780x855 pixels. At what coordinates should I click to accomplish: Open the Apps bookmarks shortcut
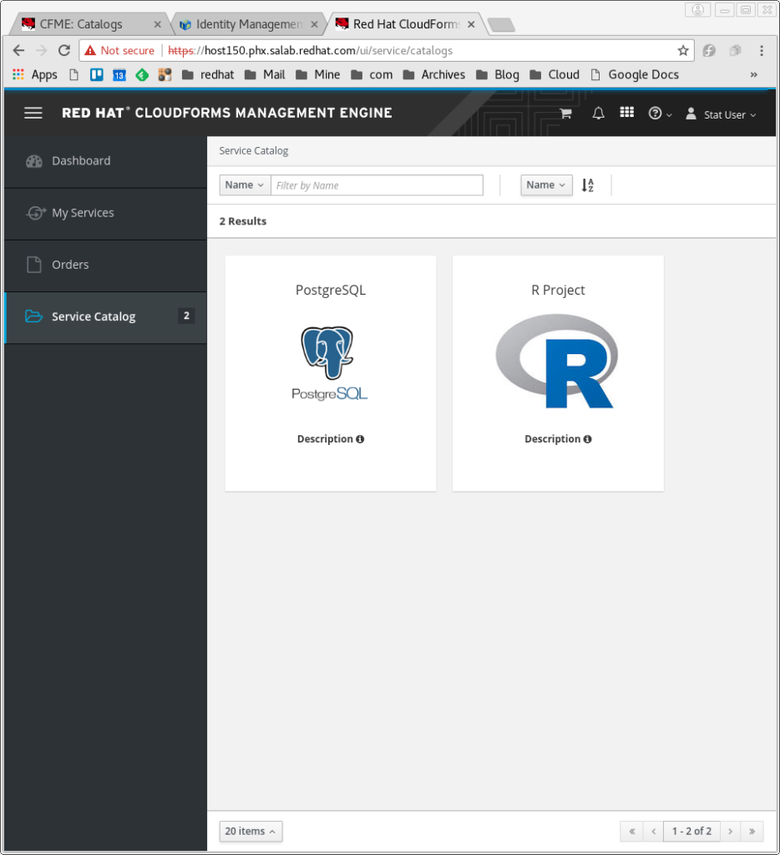click(x=35, y=74)
